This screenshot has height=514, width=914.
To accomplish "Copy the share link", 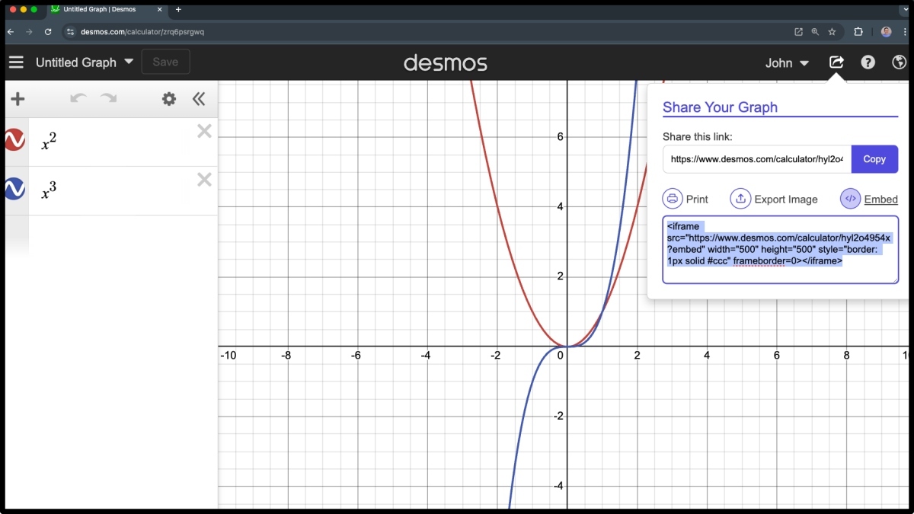I will pos(874,159).
